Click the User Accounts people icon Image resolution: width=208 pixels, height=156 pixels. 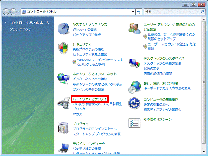coord(135,28)
